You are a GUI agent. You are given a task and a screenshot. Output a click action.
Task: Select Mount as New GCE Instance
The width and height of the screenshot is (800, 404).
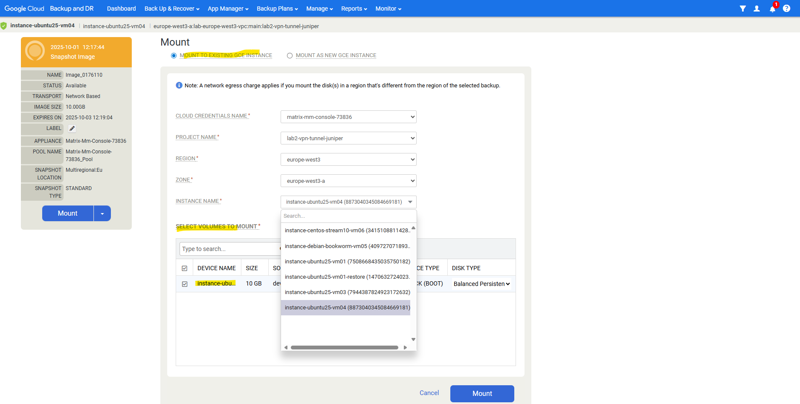point(290,55)
